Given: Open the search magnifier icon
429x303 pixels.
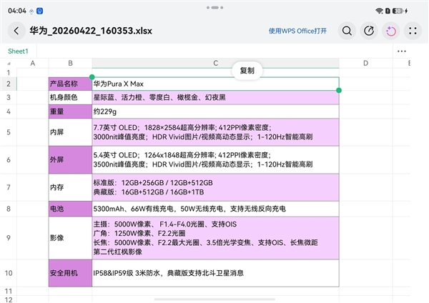Looking at the screenshot, I should tap(347, 31).
